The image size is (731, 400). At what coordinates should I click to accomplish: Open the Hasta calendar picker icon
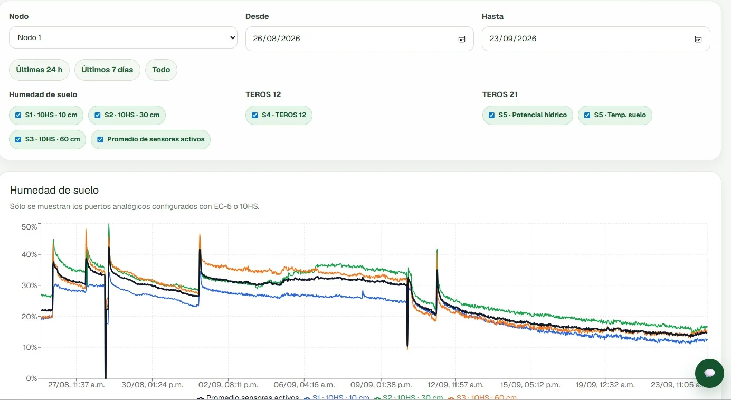pyautogui.click(x=698, y=39)
